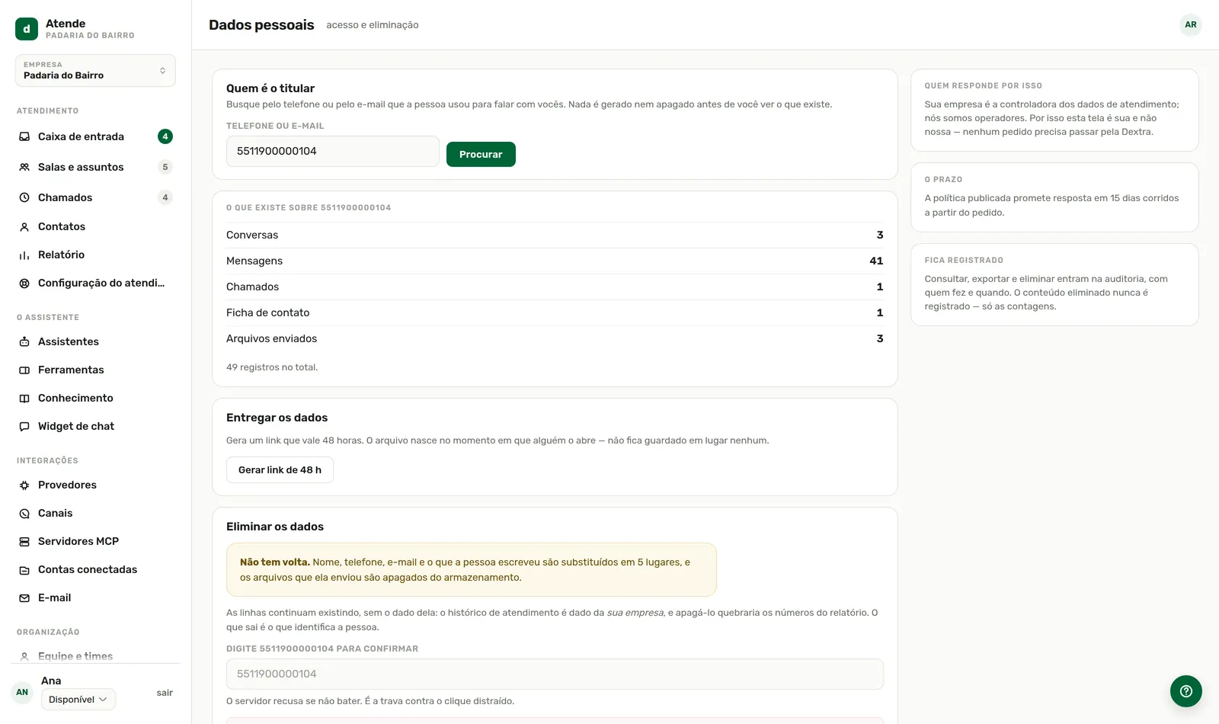Click the Contatos person icon

pyautogui.click(x=24, y=227)
